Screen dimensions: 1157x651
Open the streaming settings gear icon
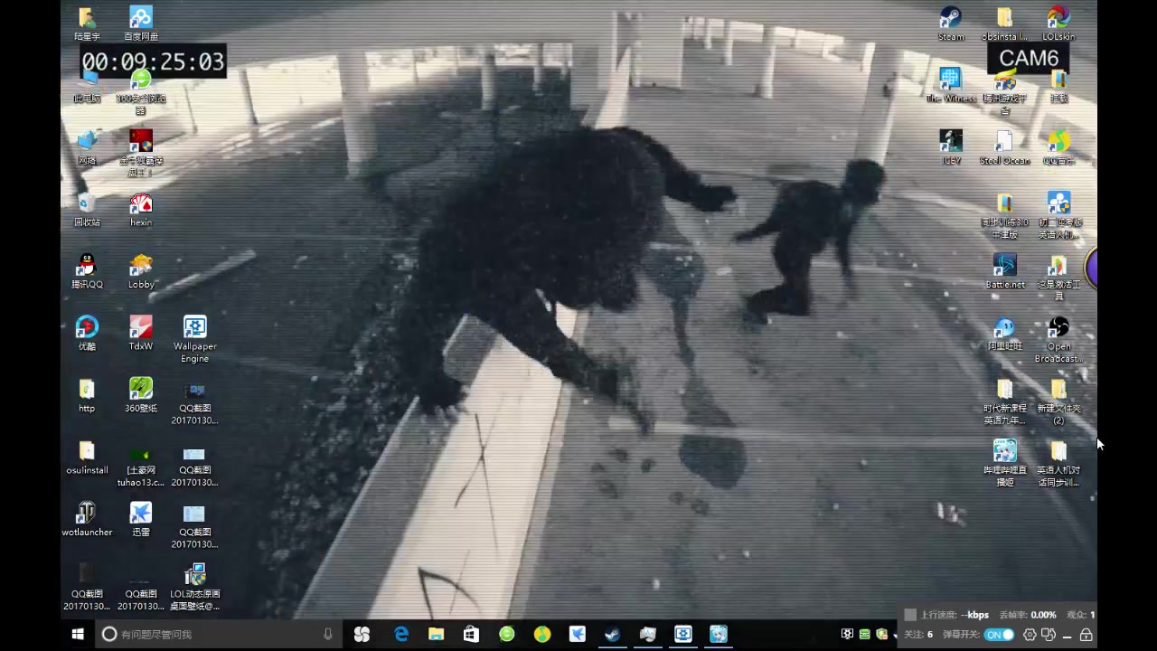pyautogui.click(x=1030, y=635)
